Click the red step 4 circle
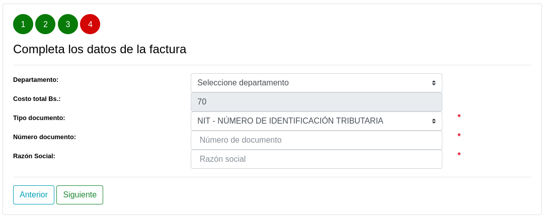 point(90,24)
